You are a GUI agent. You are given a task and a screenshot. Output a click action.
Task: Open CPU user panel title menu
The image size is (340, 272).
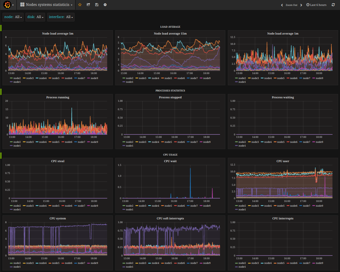tap(283, 161)
